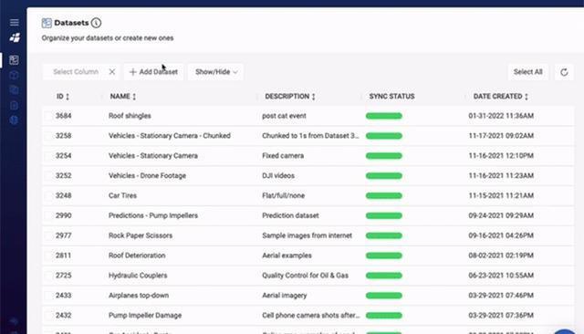
Task: Check the box for dataset 3252
Action: coord(48,176)
